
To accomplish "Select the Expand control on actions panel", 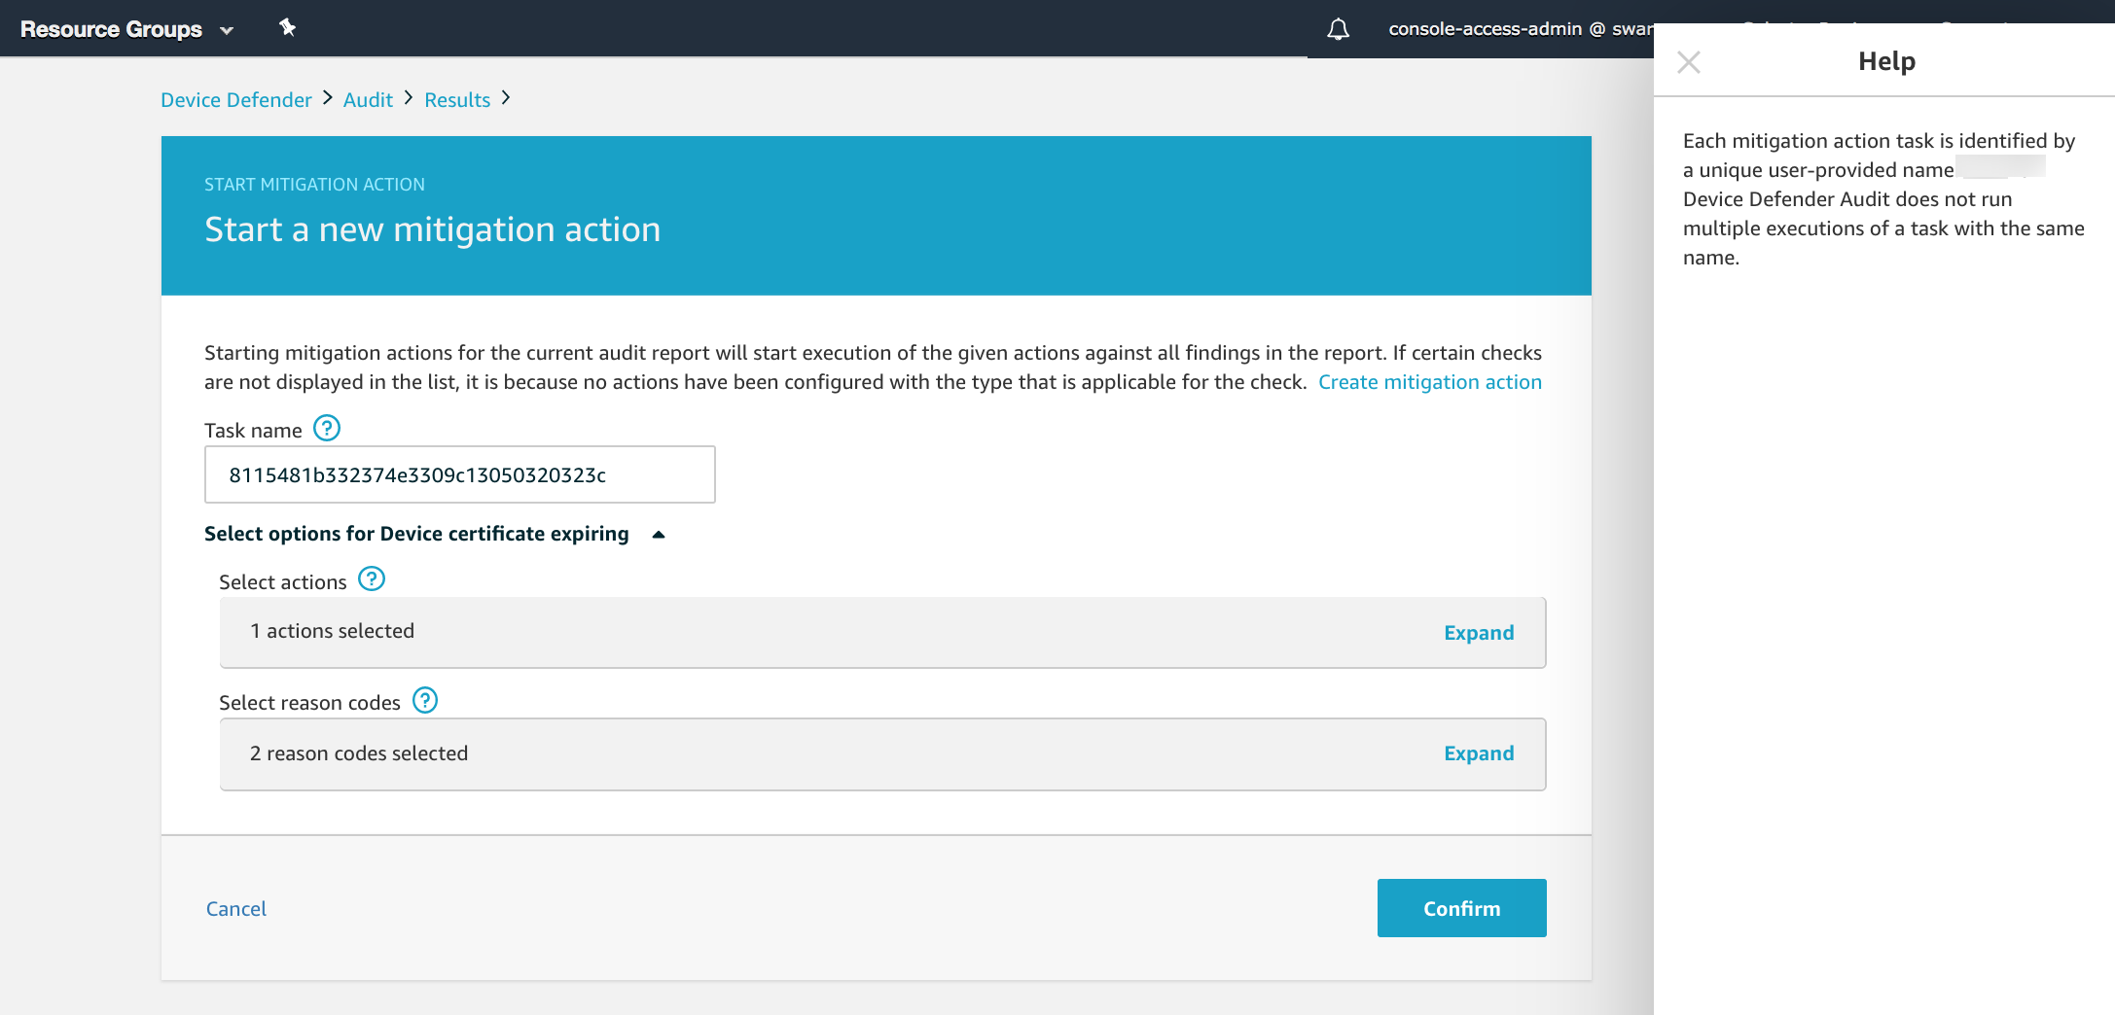I will point(1479,632).
